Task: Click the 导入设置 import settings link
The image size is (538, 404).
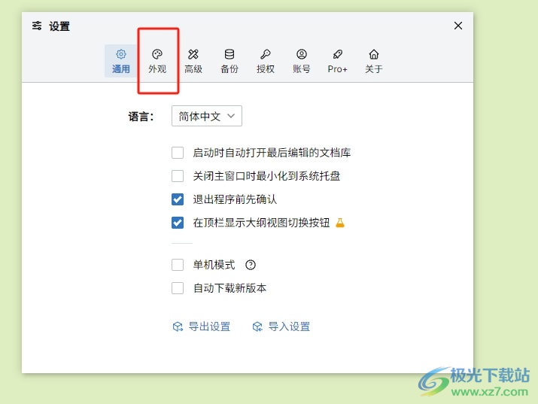Action: coord(281,327)
